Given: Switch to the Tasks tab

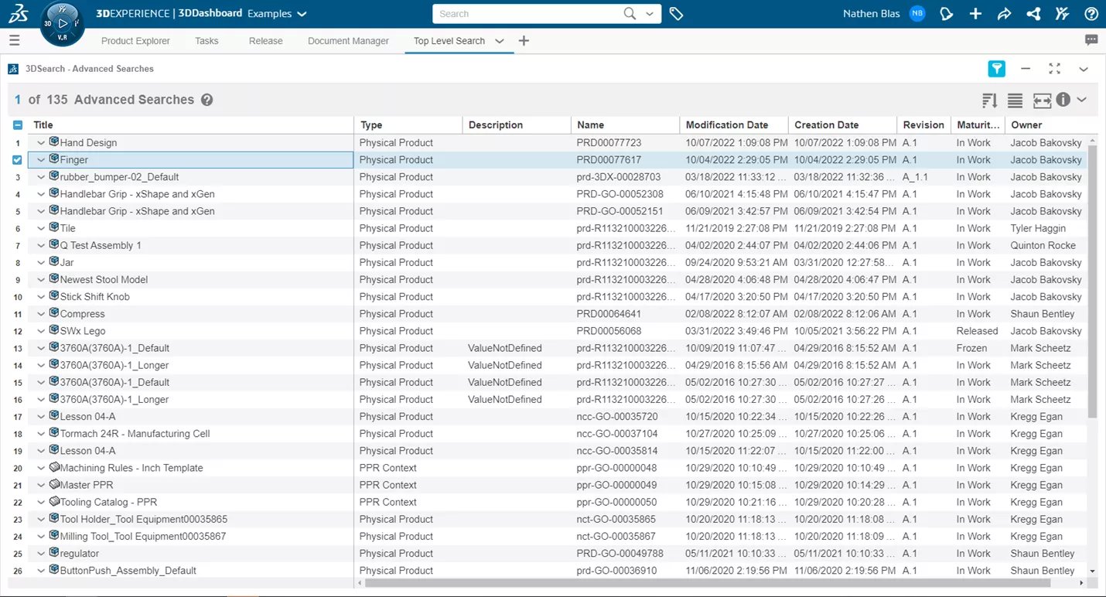Looking at the screenshot, I should 207,41.
